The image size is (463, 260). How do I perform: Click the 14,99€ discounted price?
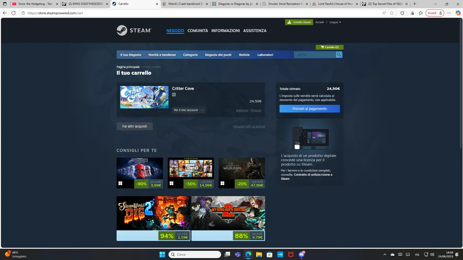[x=206, y=185]
